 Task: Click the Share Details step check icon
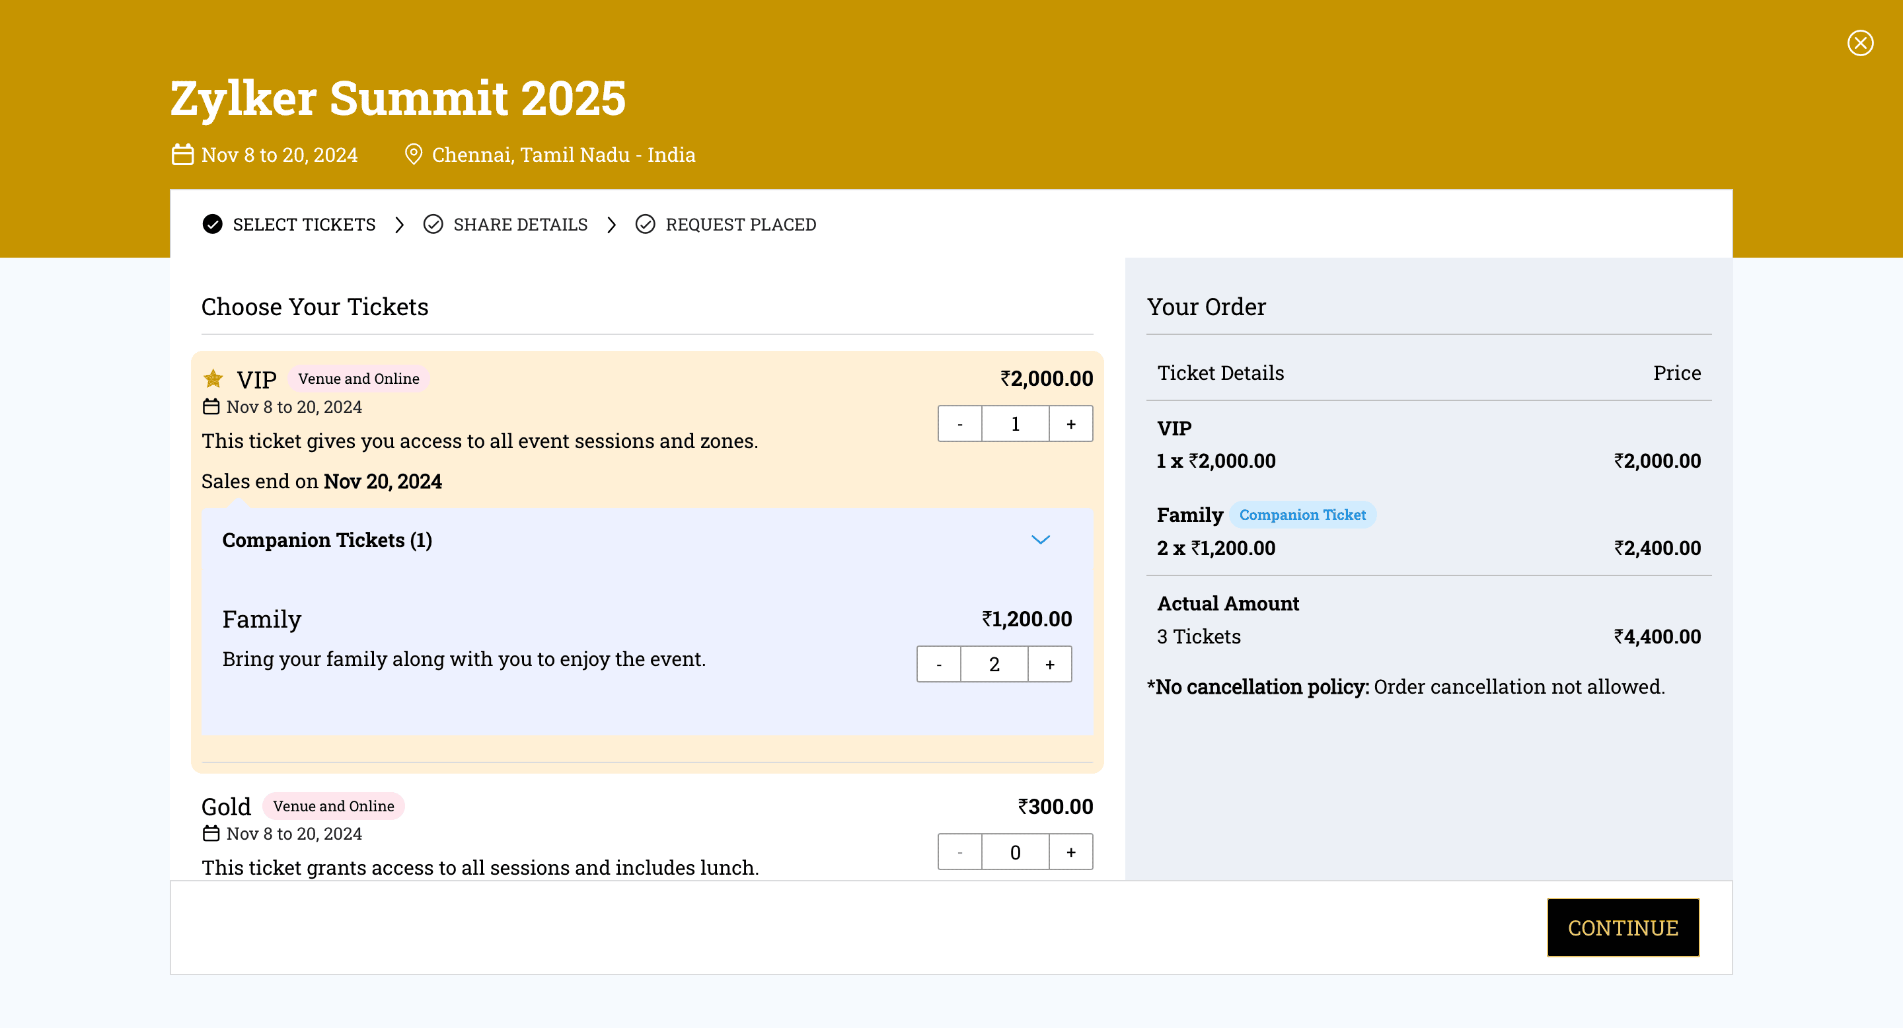pyautogui.click(x=433, y=224)
